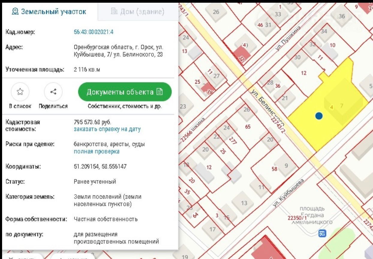The height and width of the screenshot is (259, 373).
Task: Open the Дом (здание) tab
Action: [138, 12]
